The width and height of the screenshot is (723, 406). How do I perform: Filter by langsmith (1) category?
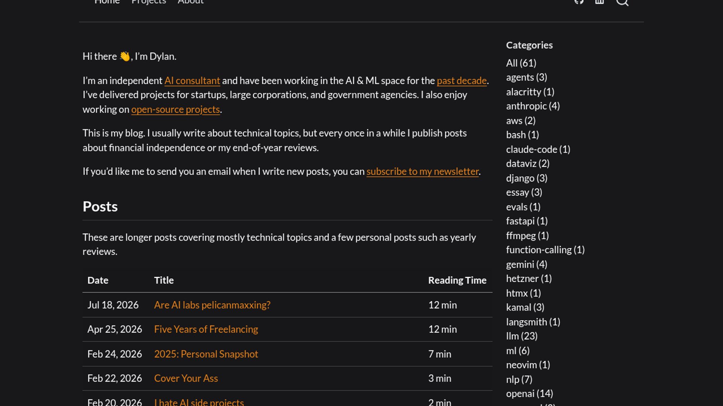click(x=533, y=322)
